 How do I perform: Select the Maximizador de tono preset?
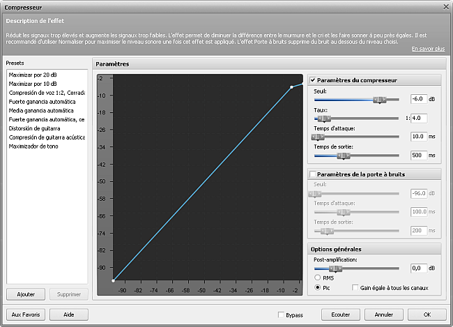click(34, 146)
